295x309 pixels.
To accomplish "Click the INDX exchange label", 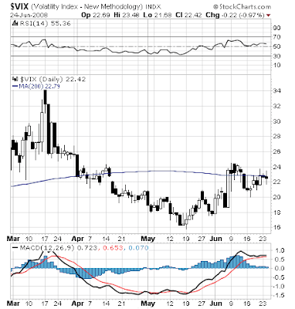I will tap(153, 7).
